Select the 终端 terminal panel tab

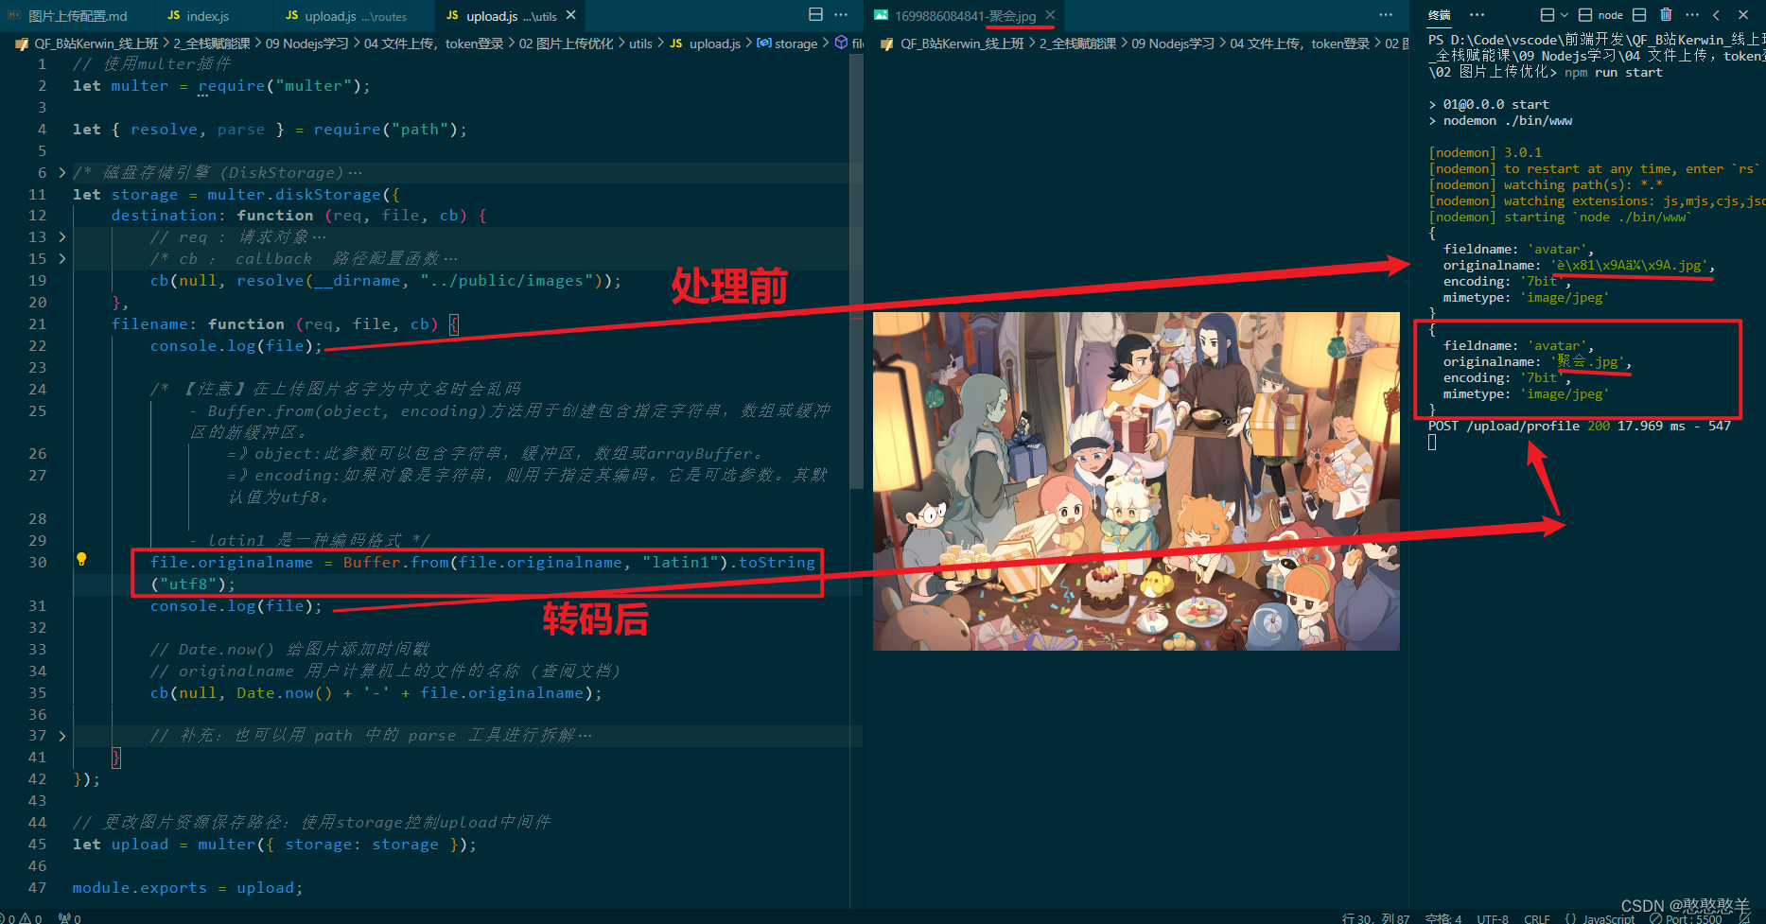(x=1440, y=15)
